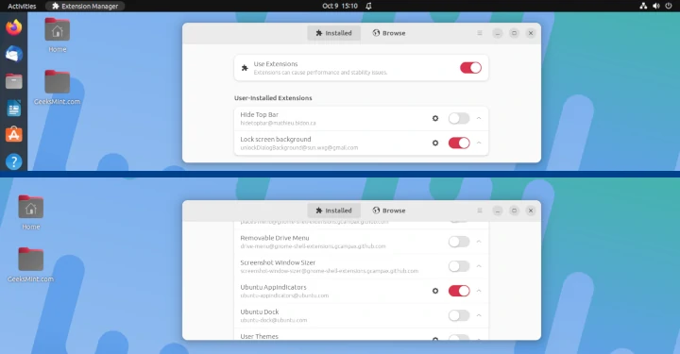The height and width of the screenshot is (354, 680).
Task: Click the 'Screenshot Window Sizer' extension name
Action: pos(278,262)
